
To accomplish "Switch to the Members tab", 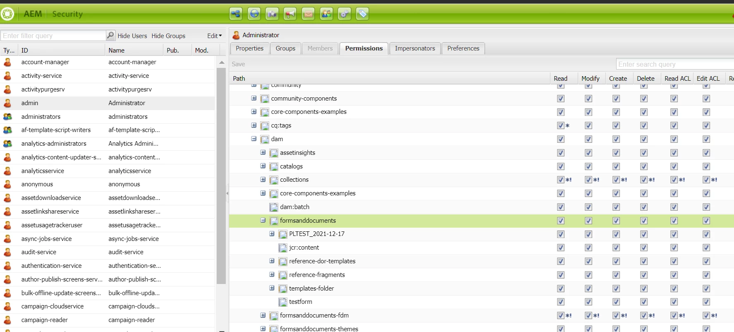I will point(320,48).
